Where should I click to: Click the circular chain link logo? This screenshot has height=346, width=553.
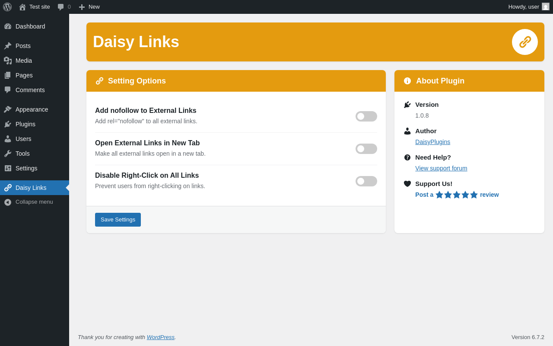[x=525, y=42]
